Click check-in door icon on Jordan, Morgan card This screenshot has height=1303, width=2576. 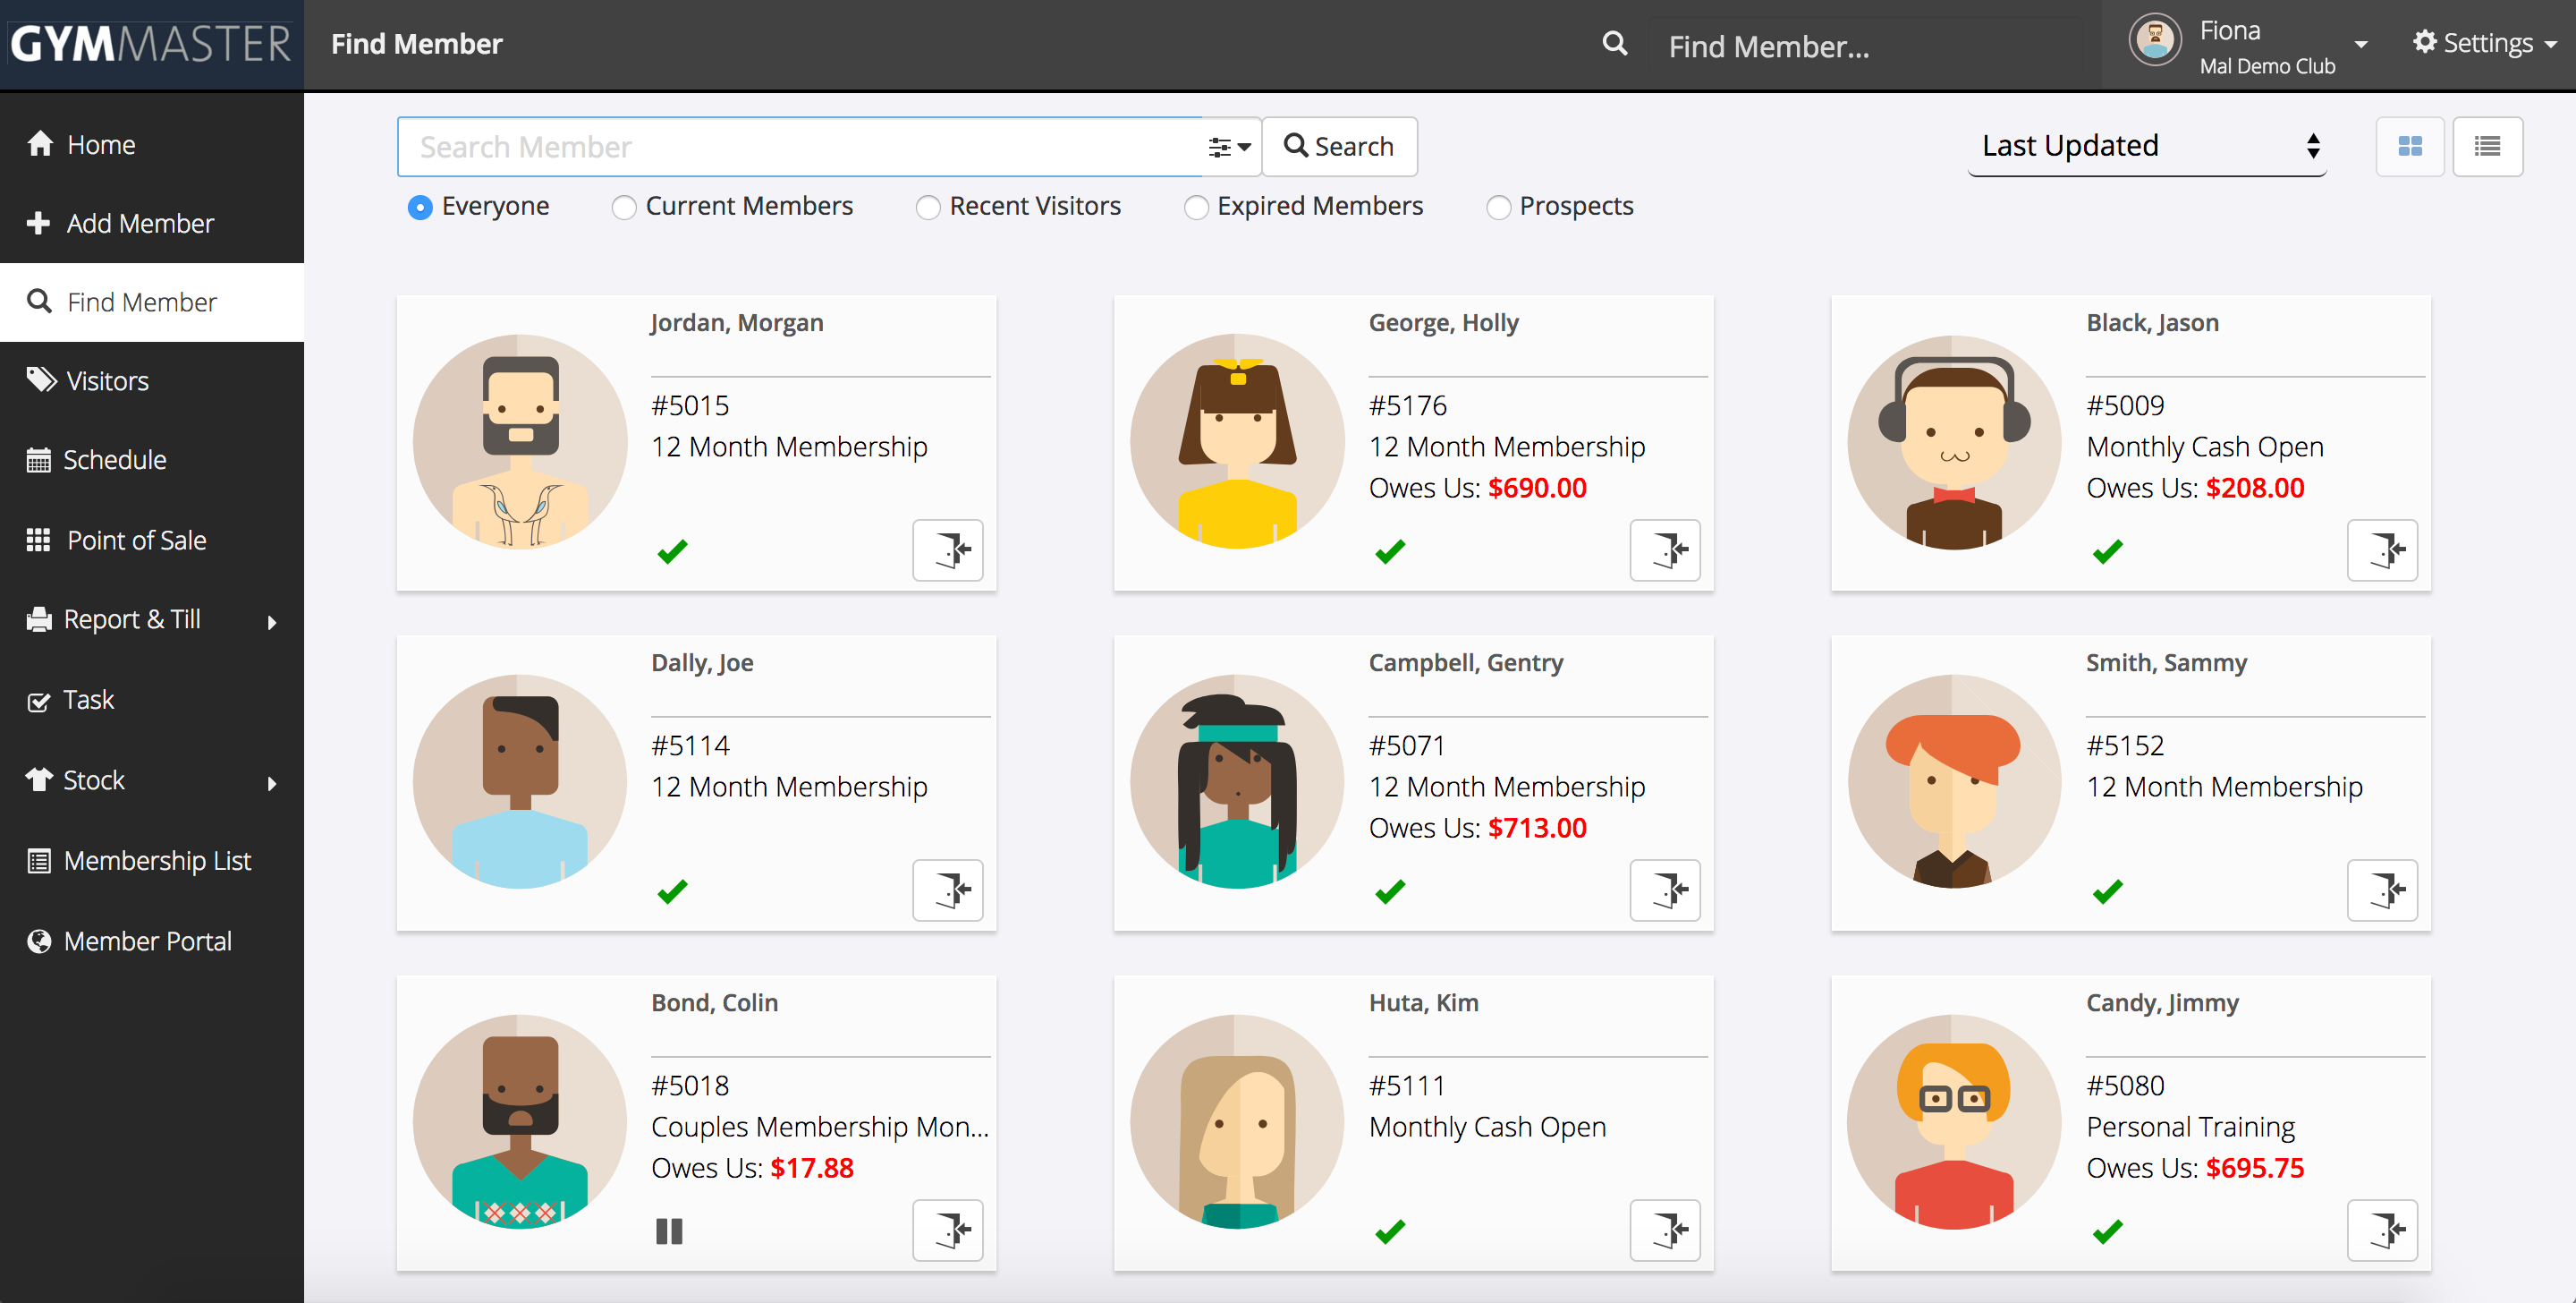pyautogui.click(x=947, y=549)
